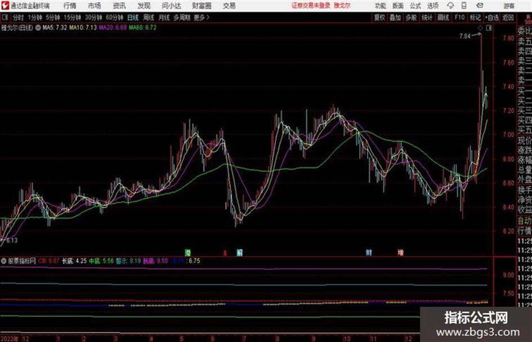532x342 pixels.
Task: Open the 公式 menu
Action: [415, 6]
